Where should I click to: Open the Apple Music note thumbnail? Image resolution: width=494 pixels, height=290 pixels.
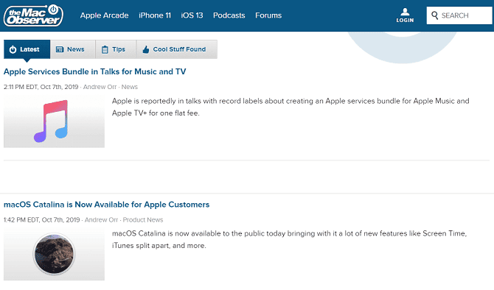tap(54, 121)
